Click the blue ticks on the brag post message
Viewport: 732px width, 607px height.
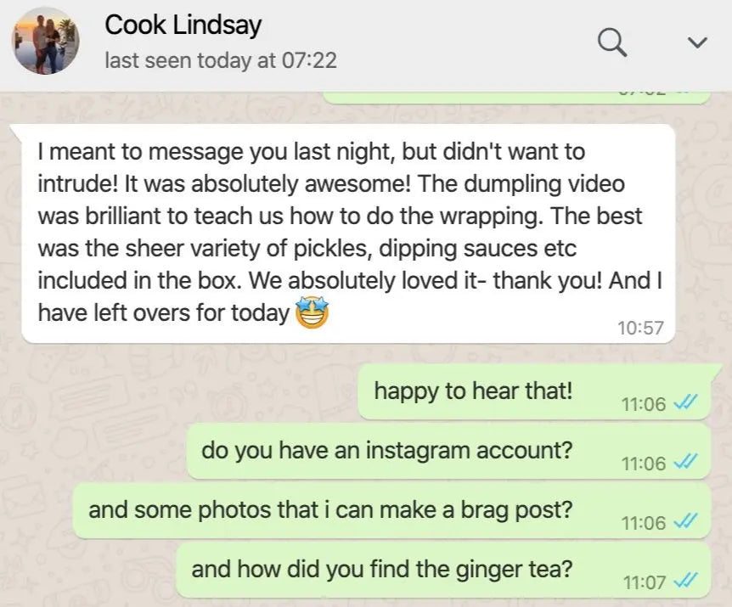coord(685,521)
